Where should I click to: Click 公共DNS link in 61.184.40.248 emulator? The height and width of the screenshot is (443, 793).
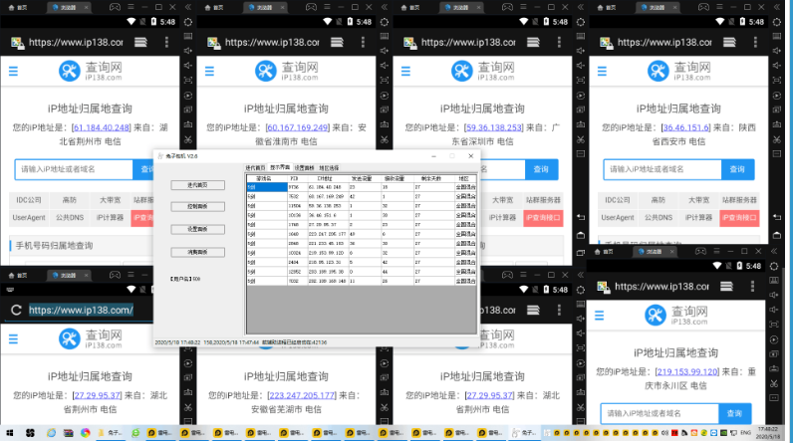[70, 218]
